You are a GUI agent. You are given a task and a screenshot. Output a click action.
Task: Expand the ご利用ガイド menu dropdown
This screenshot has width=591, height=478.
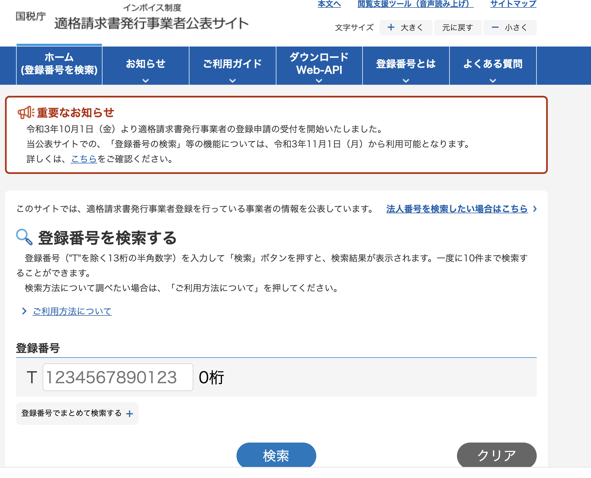click(233, 81)
